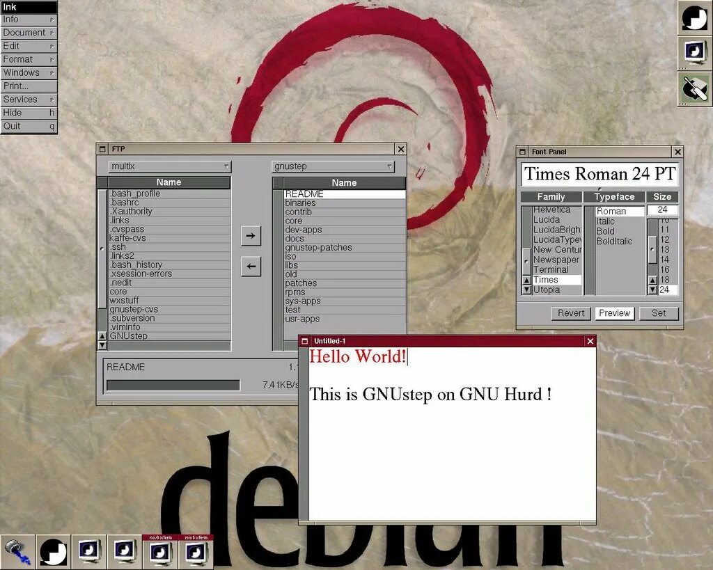Select Helvetica in the Family list
The height and width of the screenshot is (570, 713).
(x=557, y=210)
